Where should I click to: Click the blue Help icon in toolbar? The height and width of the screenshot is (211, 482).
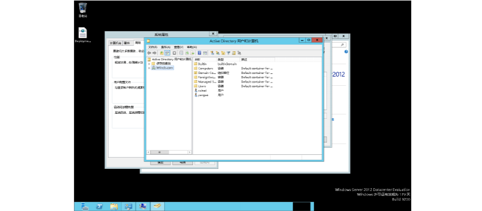[200, 53]
